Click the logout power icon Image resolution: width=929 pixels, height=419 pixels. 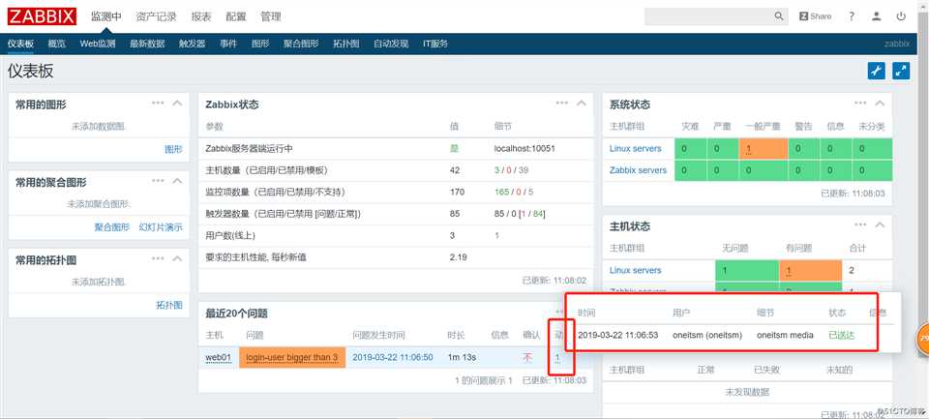click(x=901, y=16)
